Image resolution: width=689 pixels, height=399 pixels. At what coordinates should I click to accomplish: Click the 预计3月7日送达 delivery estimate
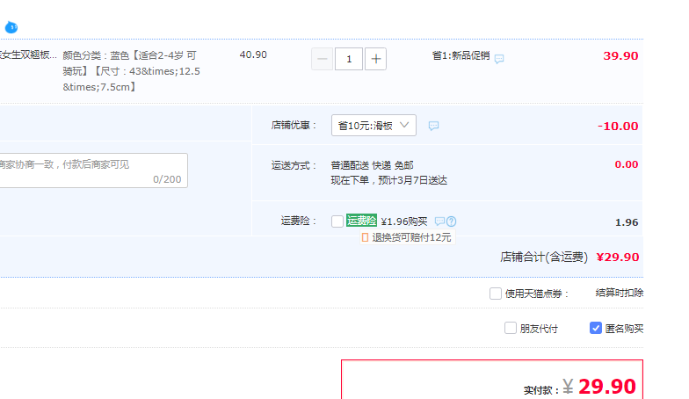point(413,180)
